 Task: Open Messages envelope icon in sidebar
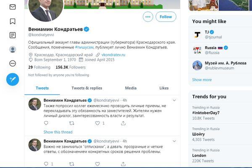tap(13, 7)
